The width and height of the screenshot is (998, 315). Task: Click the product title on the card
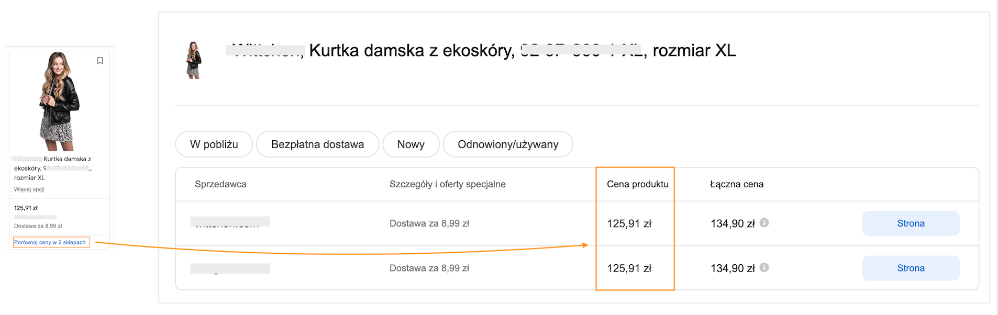[52, 168]
